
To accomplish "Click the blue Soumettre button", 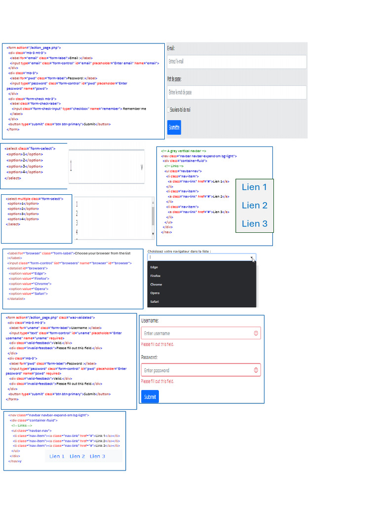I will tap(174, 127).
